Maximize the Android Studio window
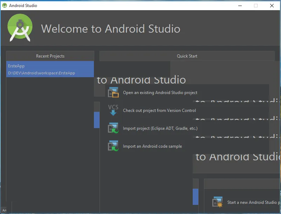This screenshot has height=214, width=281. tap(256, 6)
